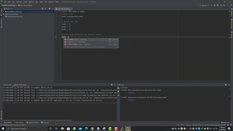The height and width of the screenshot is (131, 233).
Task: Hide the Project tool window
Action: click(x=52, y=9)
